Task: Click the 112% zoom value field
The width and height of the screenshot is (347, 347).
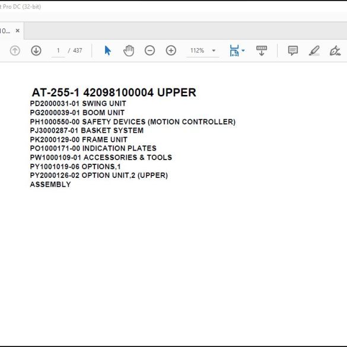Action: (x=197, y=50)
